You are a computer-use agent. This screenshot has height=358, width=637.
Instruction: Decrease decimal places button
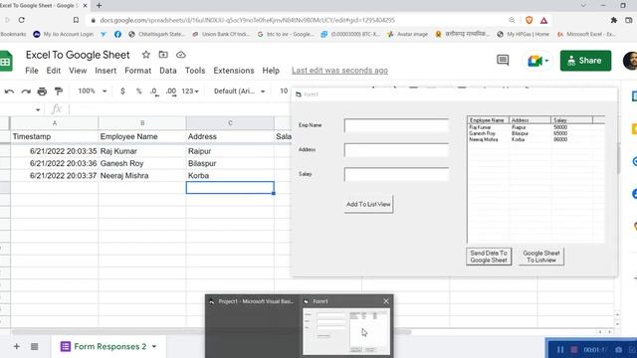154,91
